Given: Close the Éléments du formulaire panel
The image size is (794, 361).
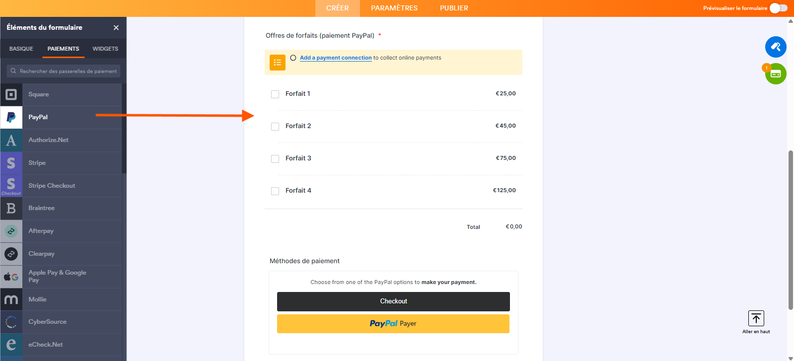Looking at the screenshot, I should click(116, 28).
